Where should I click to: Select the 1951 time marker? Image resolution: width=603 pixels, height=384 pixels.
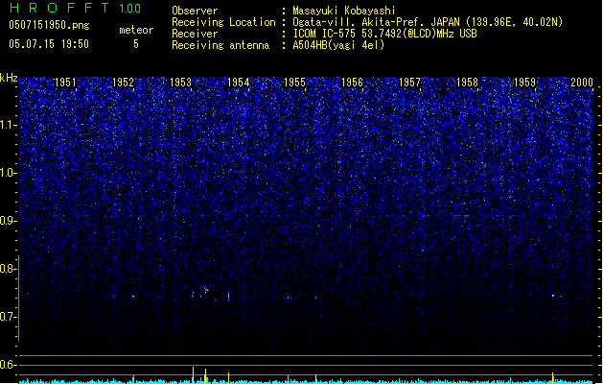pyautogui.click(x=65, y=82)
